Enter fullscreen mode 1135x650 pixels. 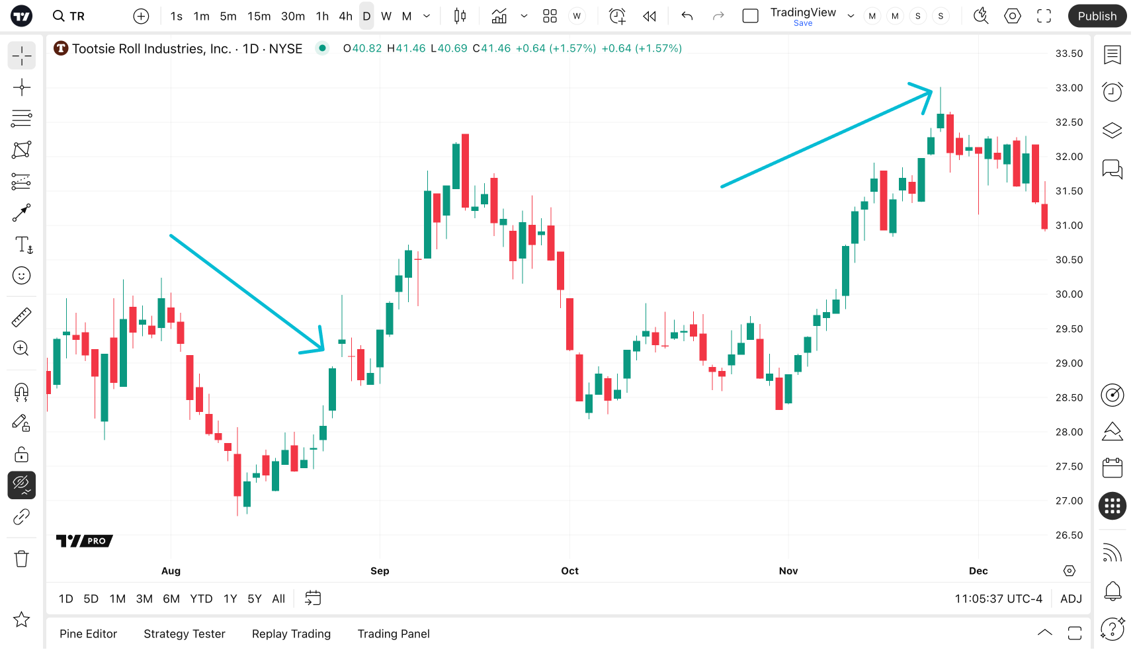(1044, 16)
